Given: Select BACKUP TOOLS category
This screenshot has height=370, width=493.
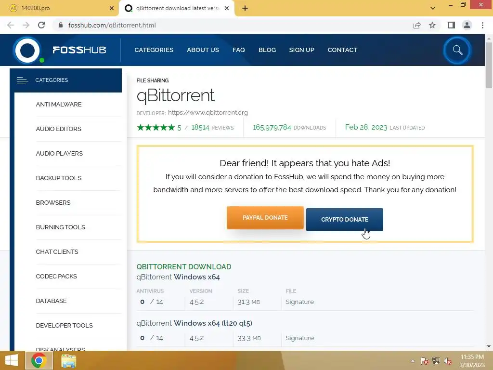Looking at the screenshot, I should click(59, 178).
